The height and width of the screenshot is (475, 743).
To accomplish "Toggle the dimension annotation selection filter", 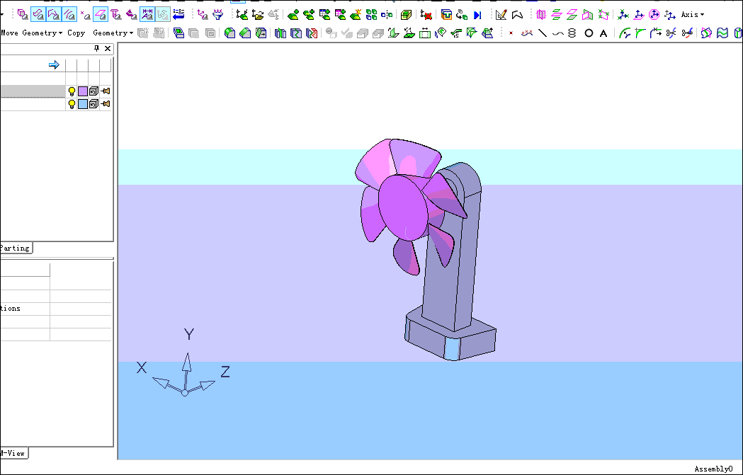I will coord(147,15).
